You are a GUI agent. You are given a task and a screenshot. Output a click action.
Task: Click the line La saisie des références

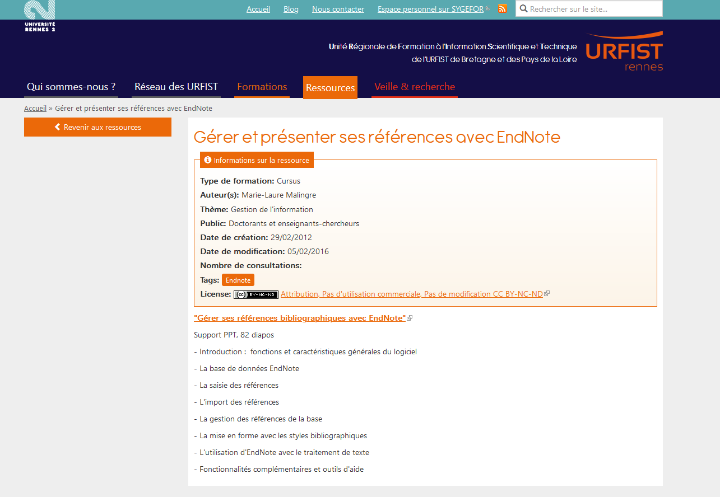point(236,386)
